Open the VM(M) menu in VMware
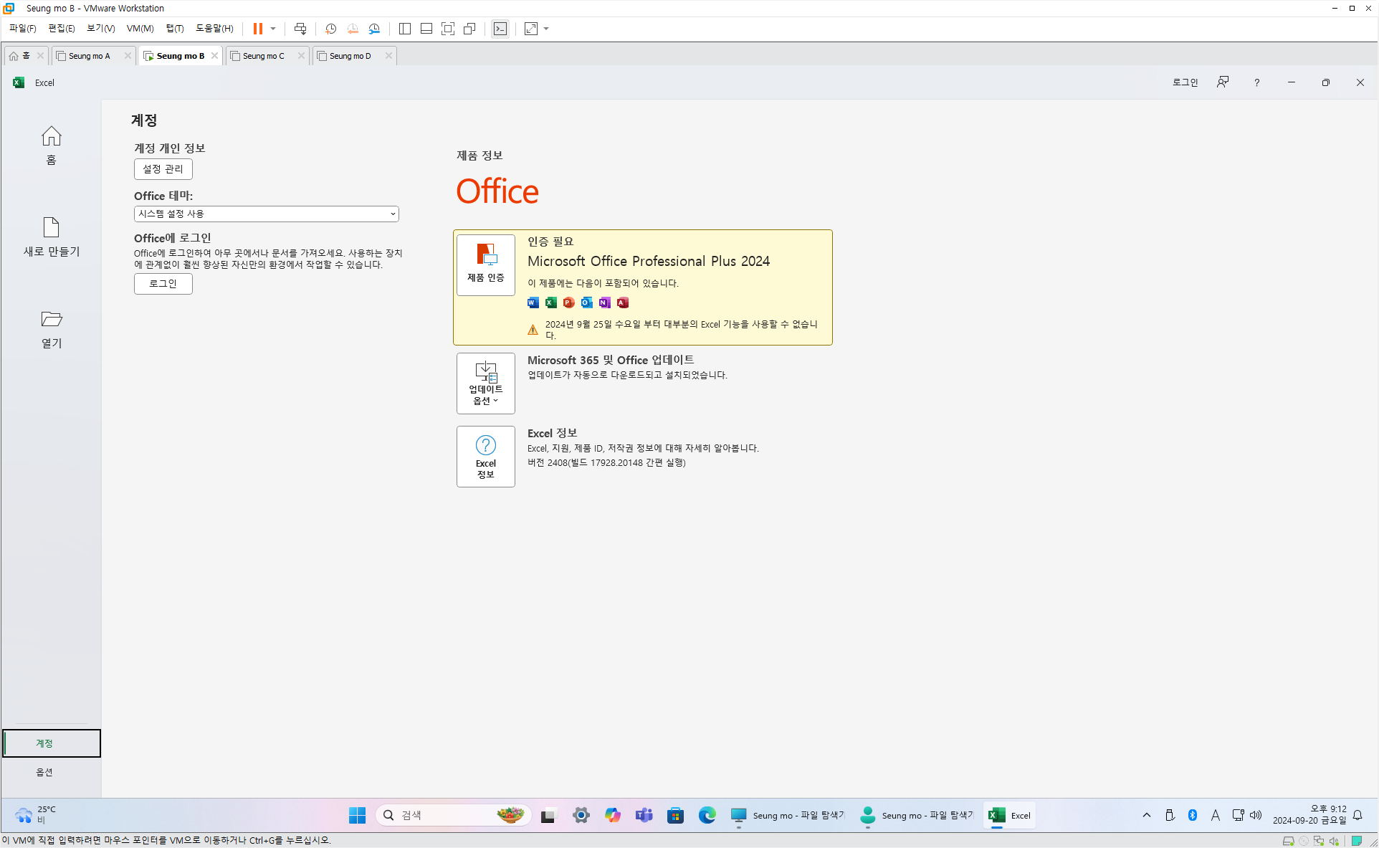Screen dimensions: 1379x848 tap(140, 29)
